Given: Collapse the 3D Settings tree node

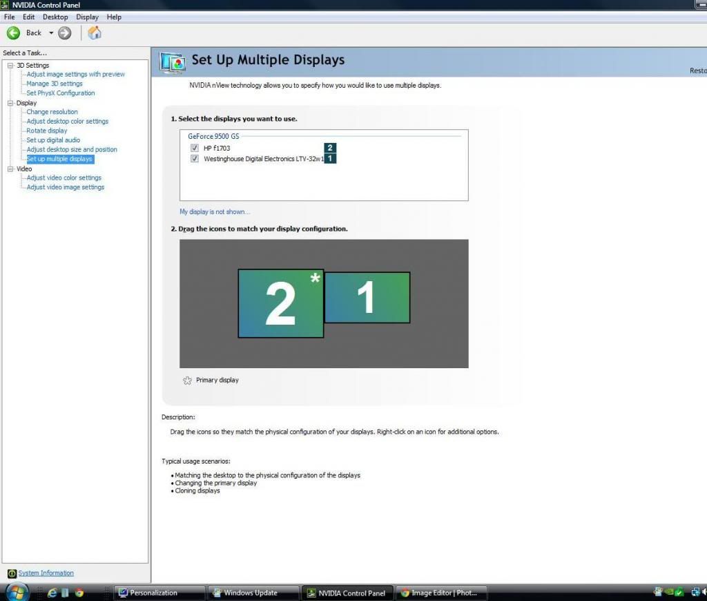Looking at the screenshot, I should click(x=10, y=66).
